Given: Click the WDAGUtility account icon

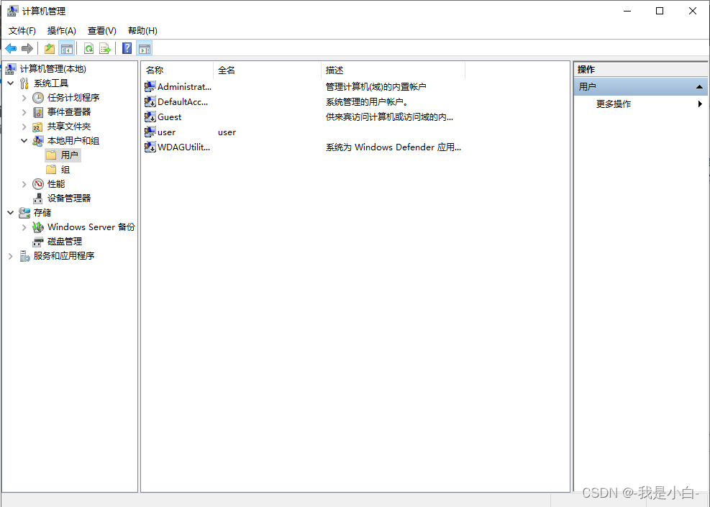Looking at the screenshot, I should pyautogui.click(x=150, y=147).
